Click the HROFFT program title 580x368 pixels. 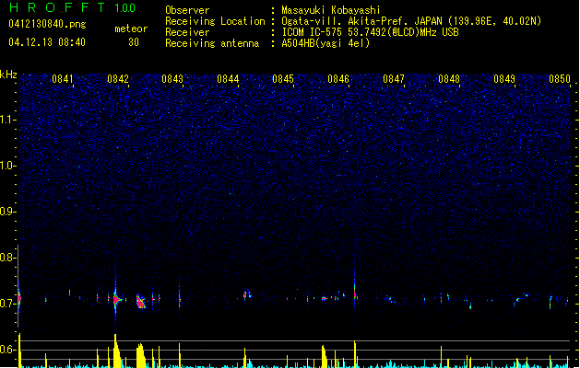coord(58,7)
